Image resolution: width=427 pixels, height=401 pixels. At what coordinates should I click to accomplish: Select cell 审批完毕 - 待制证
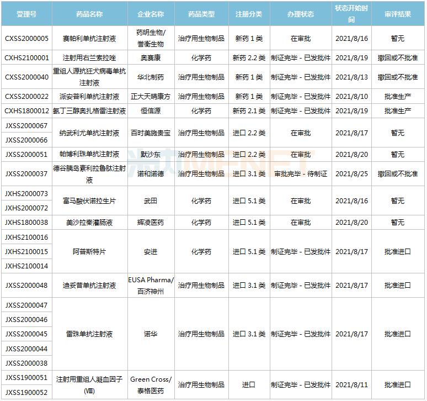[301, 173]
